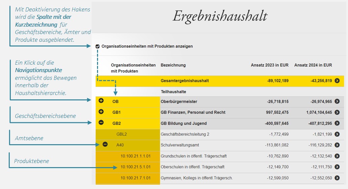Open arrow icon for GB Bildung und Jugend
The width and height of the screenshot is (348, 189).
(337, 123)
